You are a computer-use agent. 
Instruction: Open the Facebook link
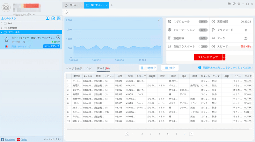pos(10,139)
